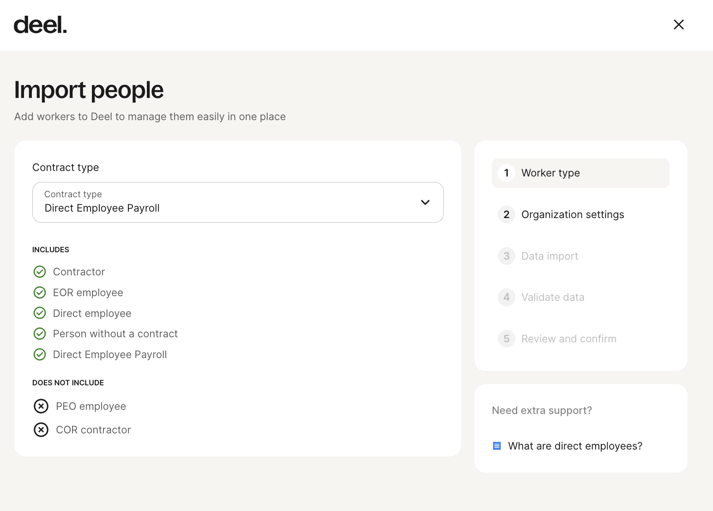713x511 pixels.
Task: Click the document icon beside direct employees link
Action: 497,446
